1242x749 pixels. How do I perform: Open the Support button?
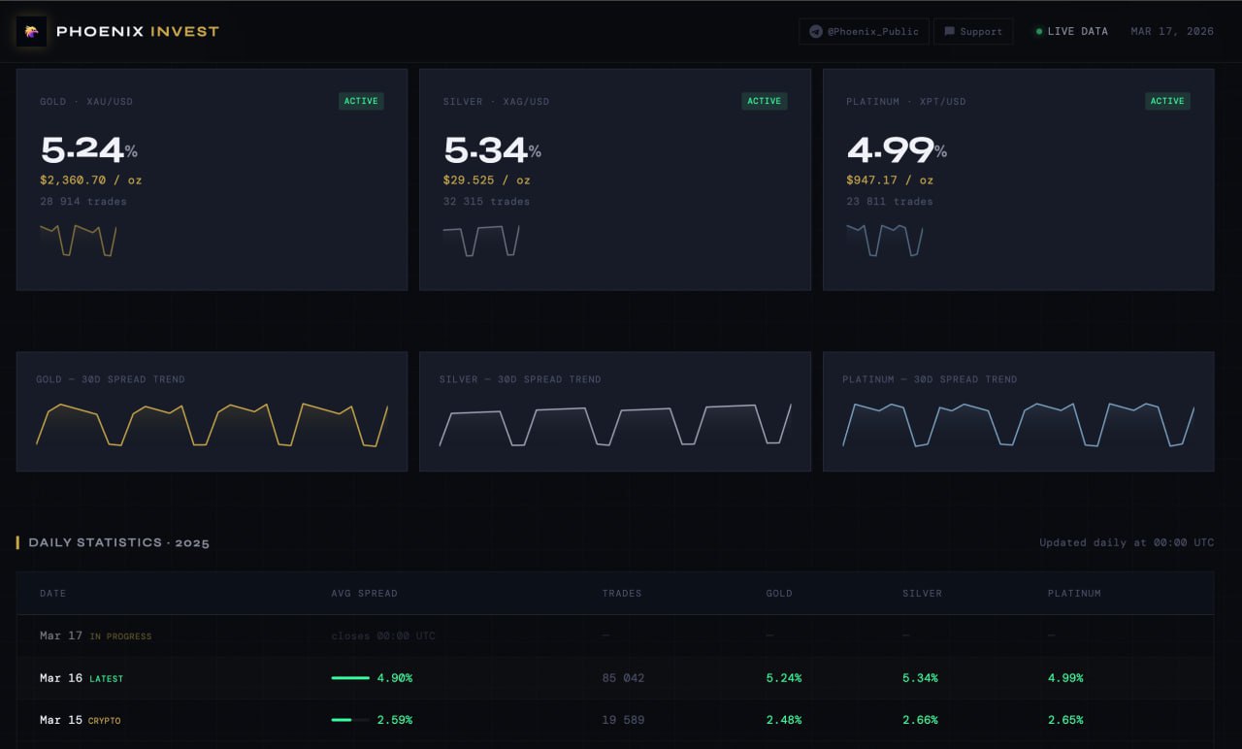pos(973,32)
